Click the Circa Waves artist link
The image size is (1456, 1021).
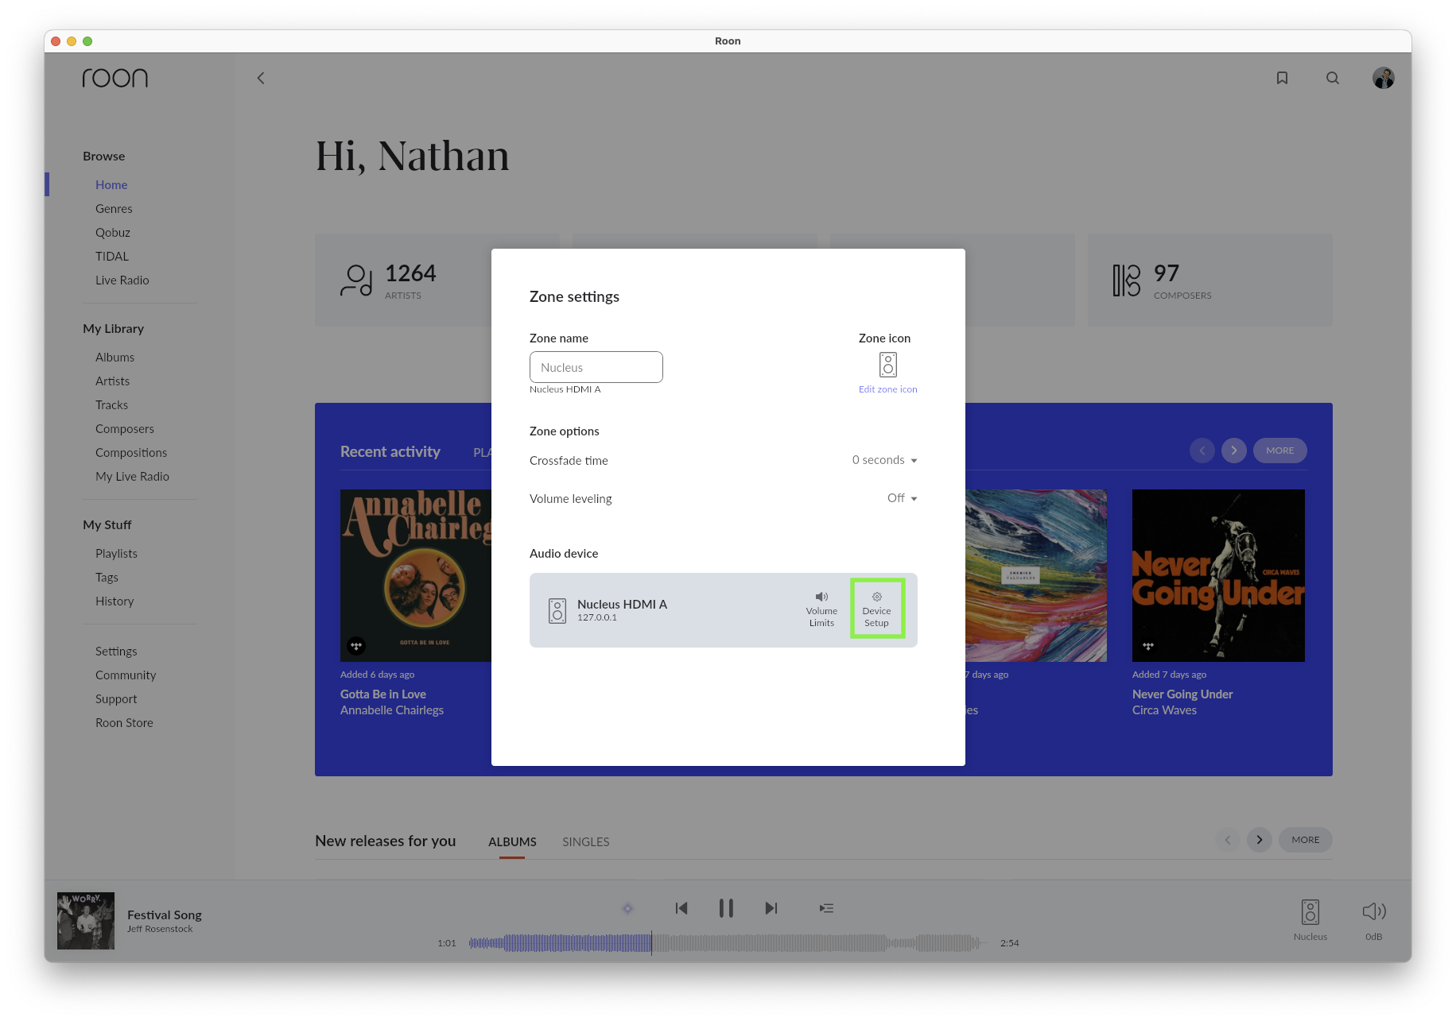coord(1164,710)
